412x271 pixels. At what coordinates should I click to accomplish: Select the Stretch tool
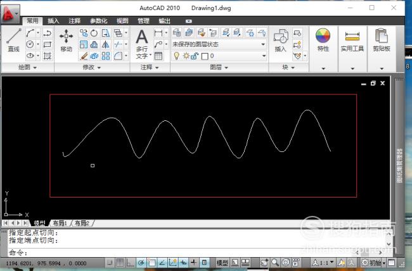point(106,33)
